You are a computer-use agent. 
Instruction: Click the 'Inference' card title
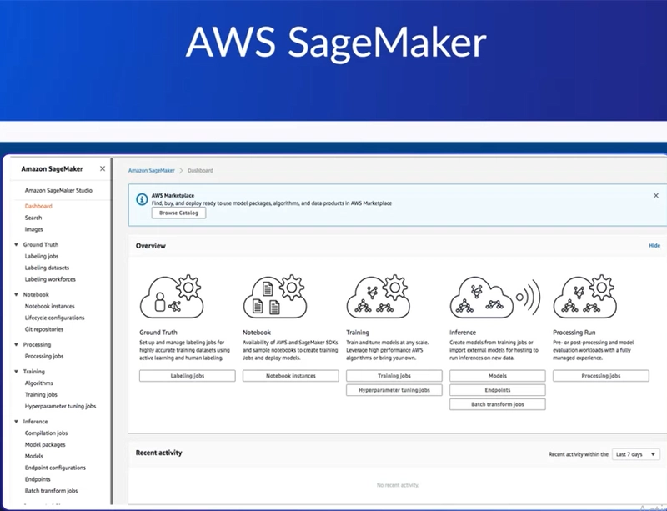(x=463, y=333)
